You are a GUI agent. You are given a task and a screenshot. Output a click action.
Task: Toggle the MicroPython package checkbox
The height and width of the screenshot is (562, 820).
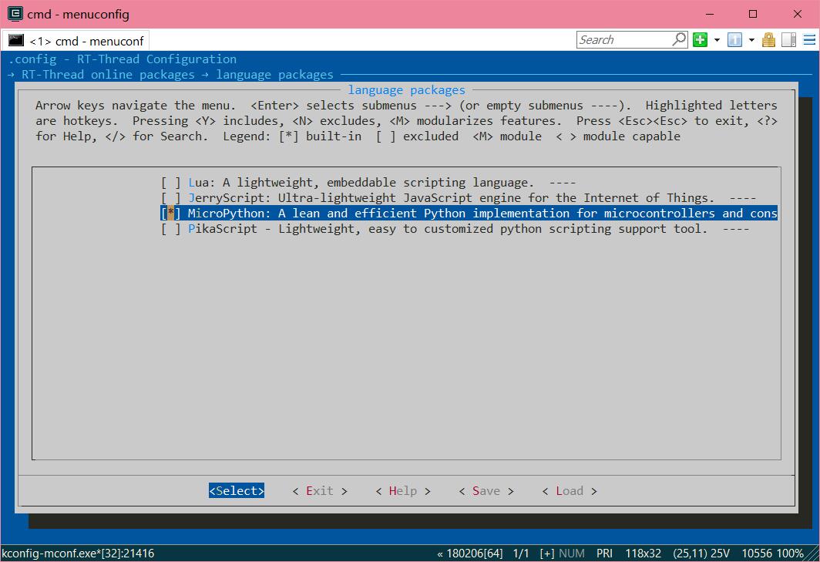pos(171,214)
